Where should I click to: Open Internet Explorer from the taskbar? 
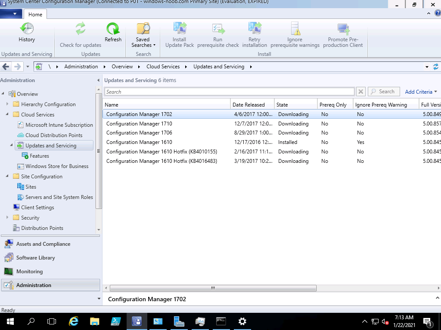point(73,321)
